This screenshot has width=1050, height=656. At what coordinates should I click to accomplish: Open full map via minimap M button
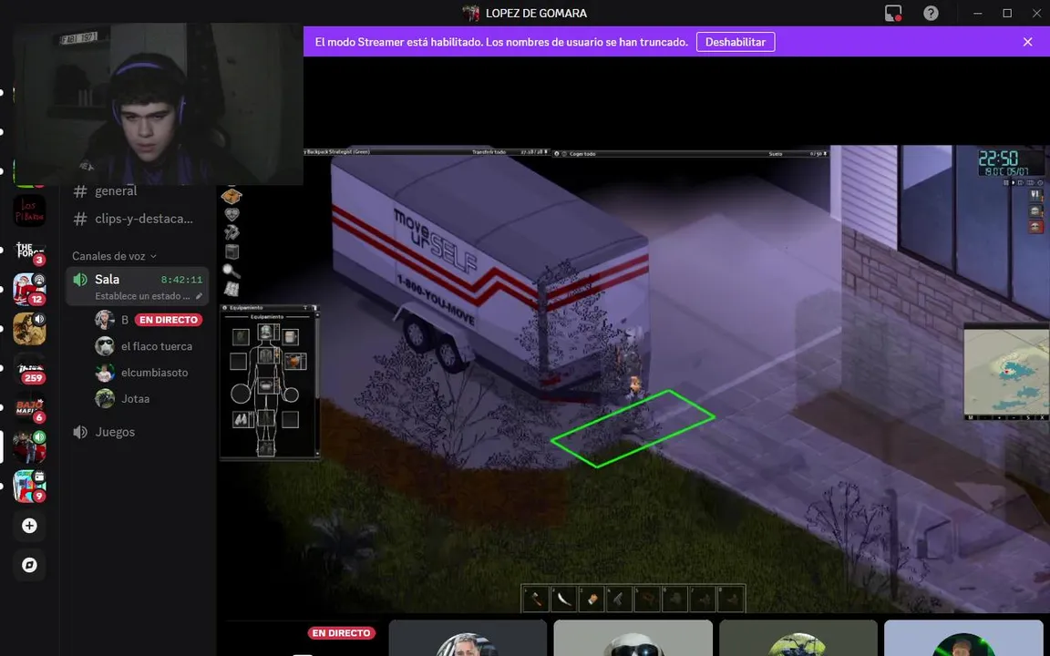971,417
